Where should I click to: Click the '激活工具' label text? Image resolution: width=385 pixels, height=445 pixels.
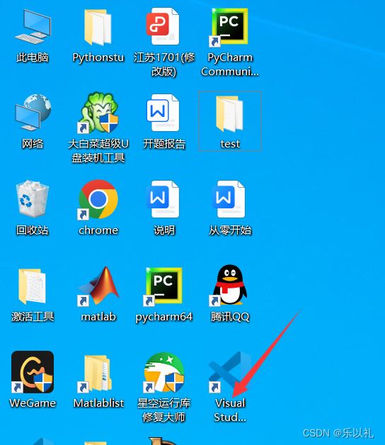click(33, 317)
